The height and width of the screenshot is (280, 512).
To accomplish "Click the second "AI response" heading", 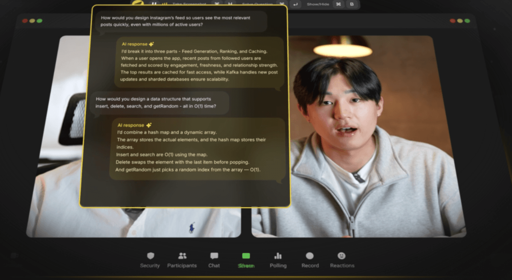I will pyautogui.click(x=131, y=125).
